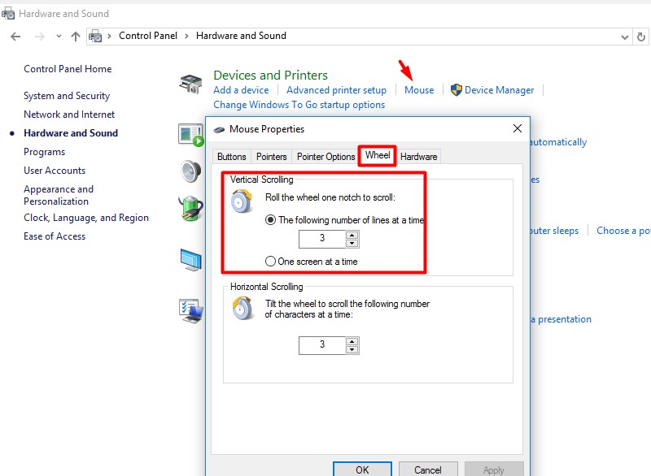
Task: Open recent locations dropdown arrow
Action: coord(59,37)
